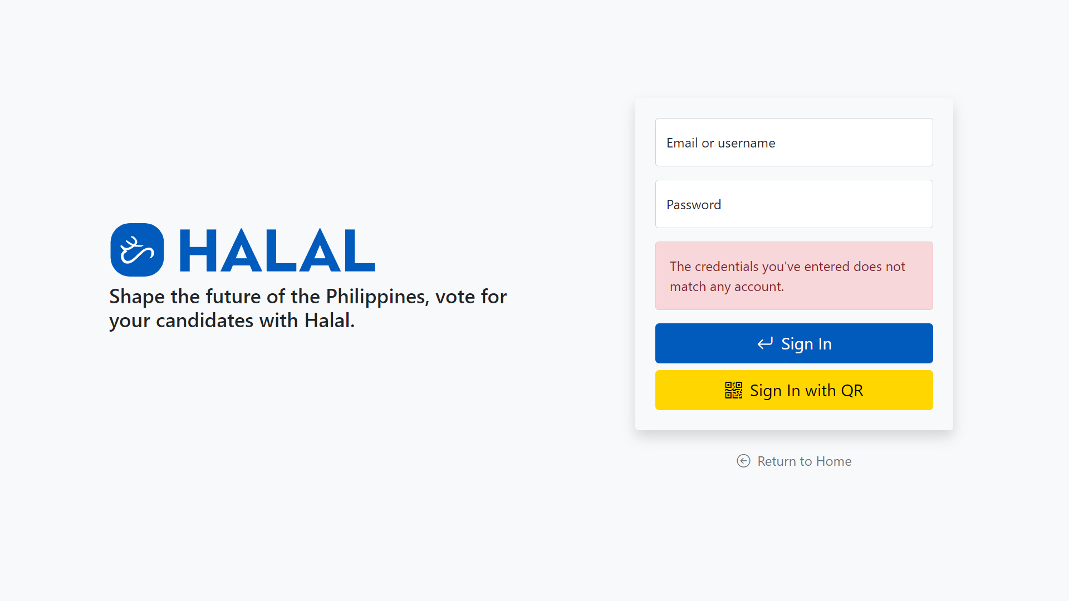Click inside the Password field
The image size is (1069, 601).
(x=794, y=204)
